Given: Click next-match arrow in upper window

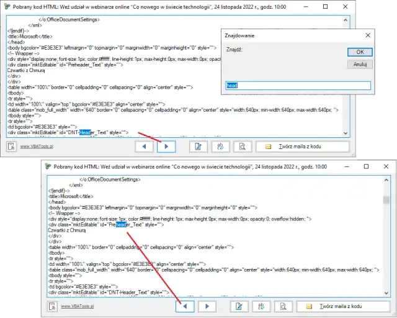Looking at the screenshot, I should [166, 147].
